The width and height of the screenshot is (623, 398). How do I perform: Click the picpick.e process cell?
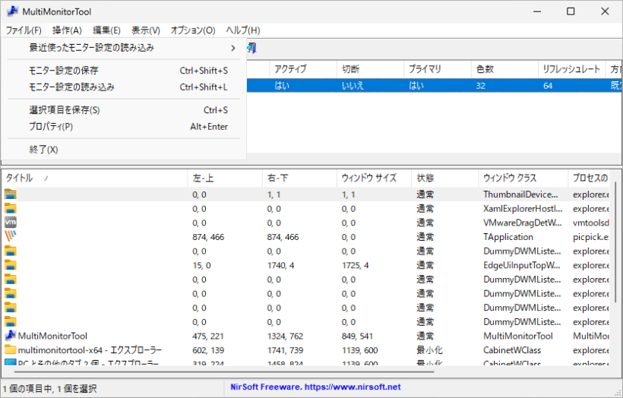point(591,237)
